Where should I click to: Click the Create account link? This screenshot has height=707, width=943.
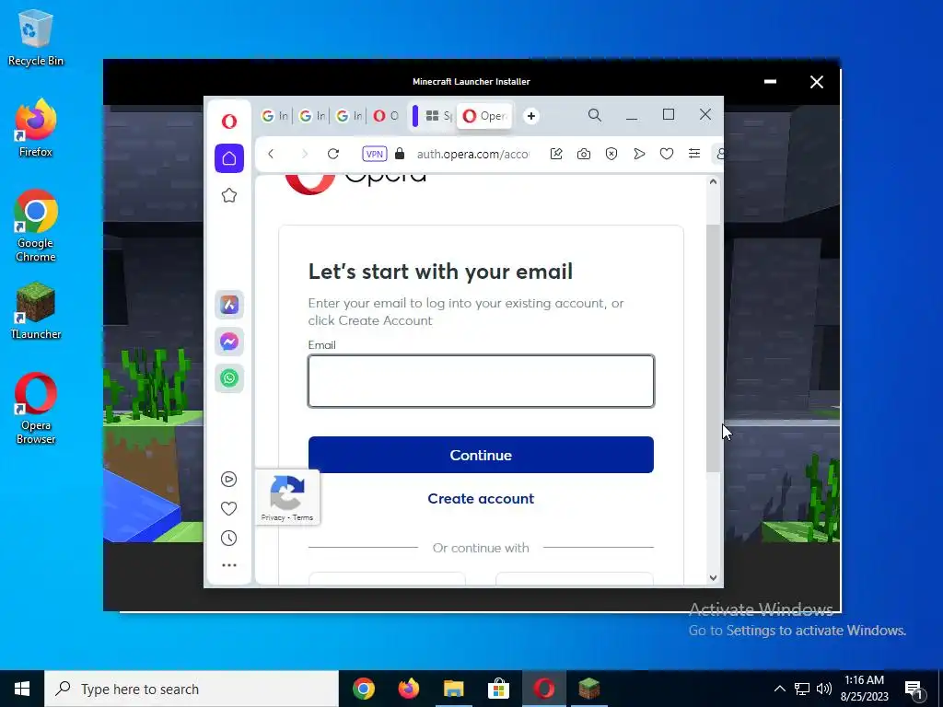(x=481, y=498)
